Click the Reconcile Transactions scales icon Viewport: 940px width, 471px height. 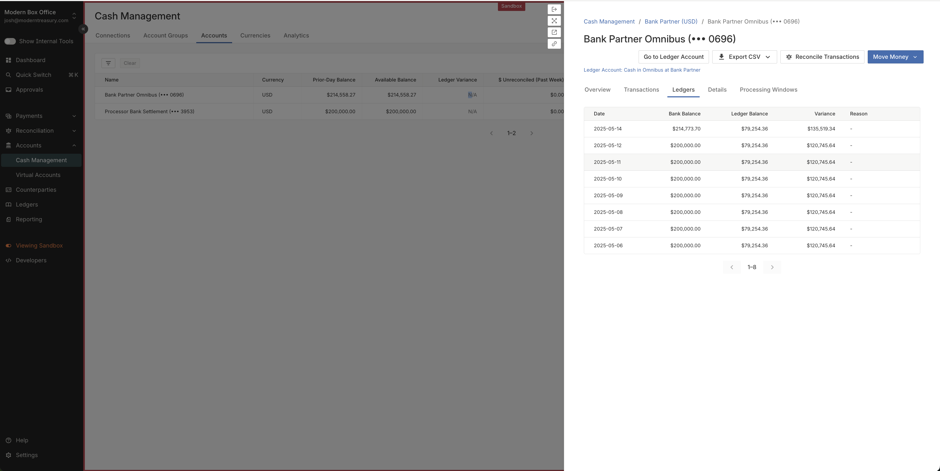(x=789, y=57)
